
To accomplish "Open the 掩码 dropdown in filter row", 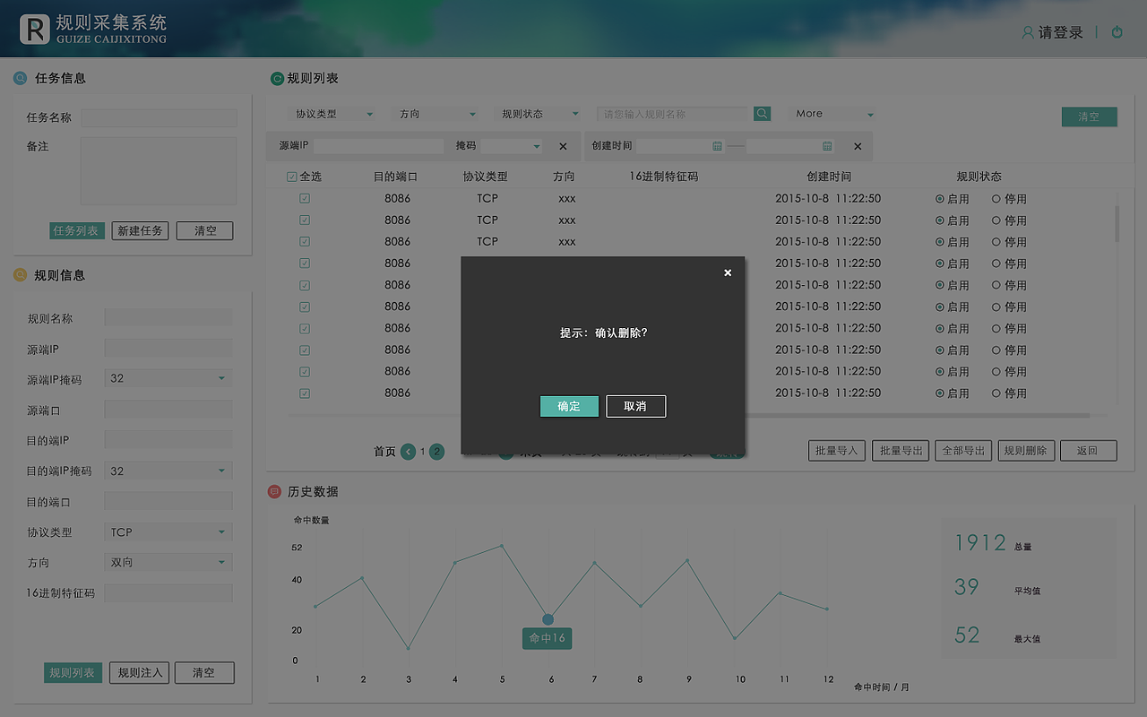I will pos(513,146).
